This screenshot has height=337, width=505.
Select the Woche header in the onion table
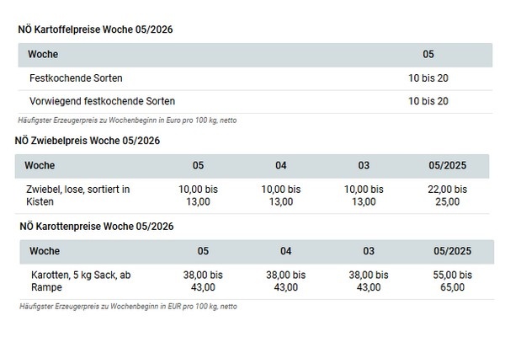(x=40, y=165)
